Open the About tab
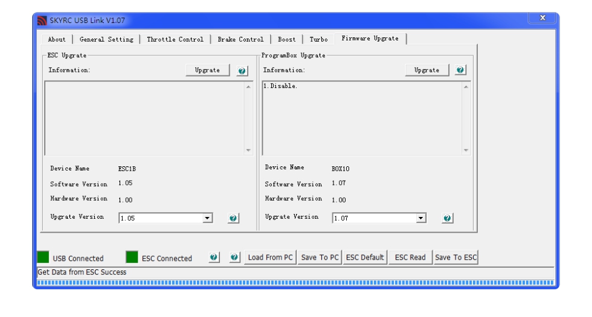The width and height of the screenshot is (592, 317). (57, 40)
